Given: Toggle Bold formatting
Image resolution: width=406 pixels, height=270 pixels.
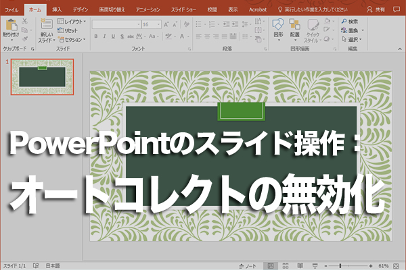Looking at the screenshot, I should pos(95,36).
